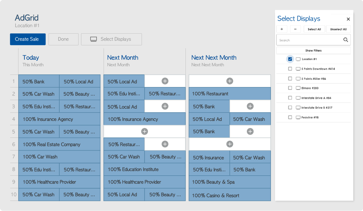
Task: Click the monitor icon next to Elmore #280
Action: pos(298,88)
